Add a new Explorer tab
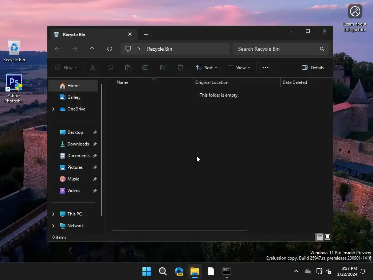The height and width of the screenshot is (280, 373). click(146, 35)
